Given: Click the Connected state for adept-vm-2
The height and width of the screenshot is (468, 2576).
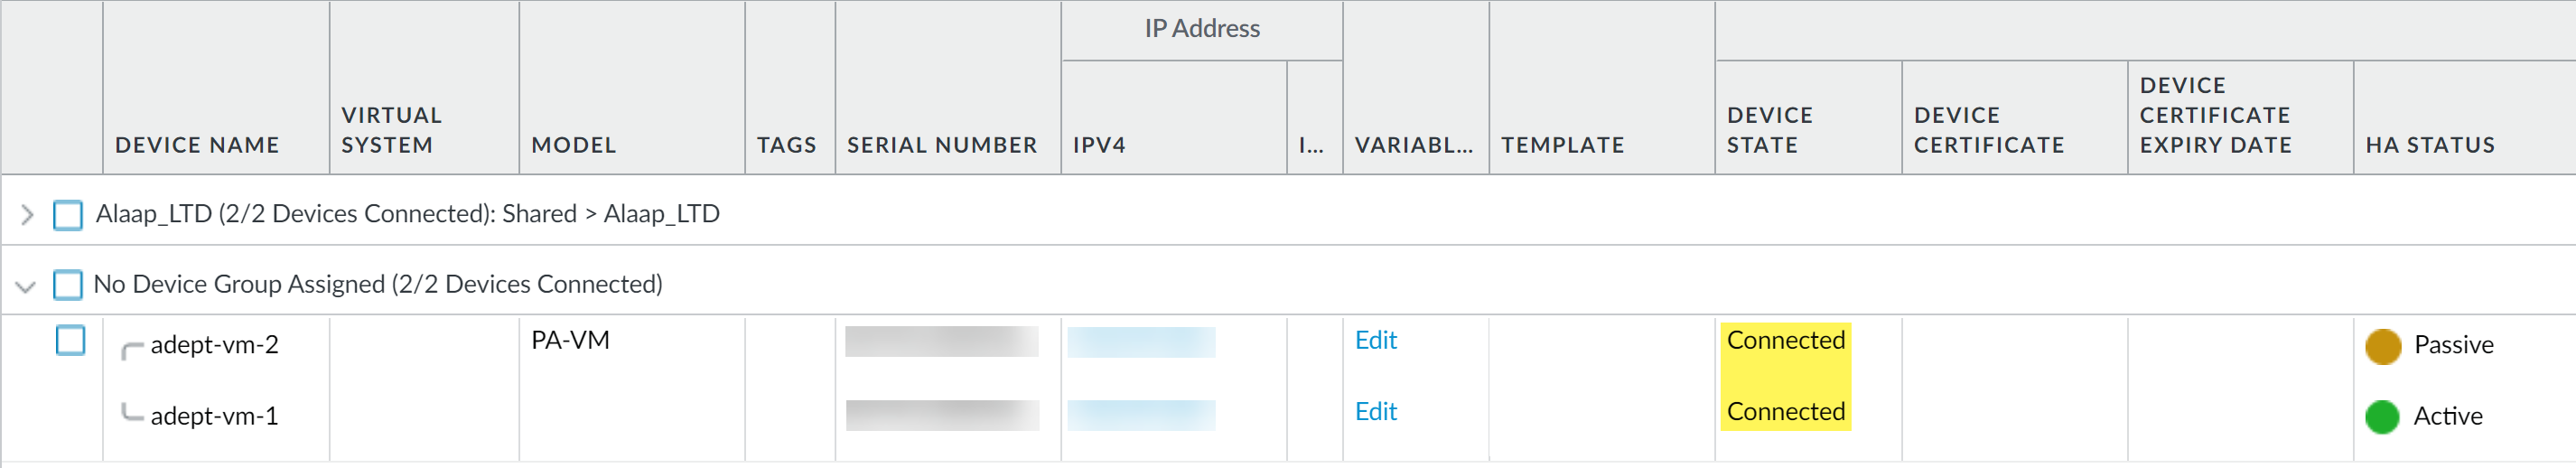Looking at the screenshot, I should pos(1785,341).
